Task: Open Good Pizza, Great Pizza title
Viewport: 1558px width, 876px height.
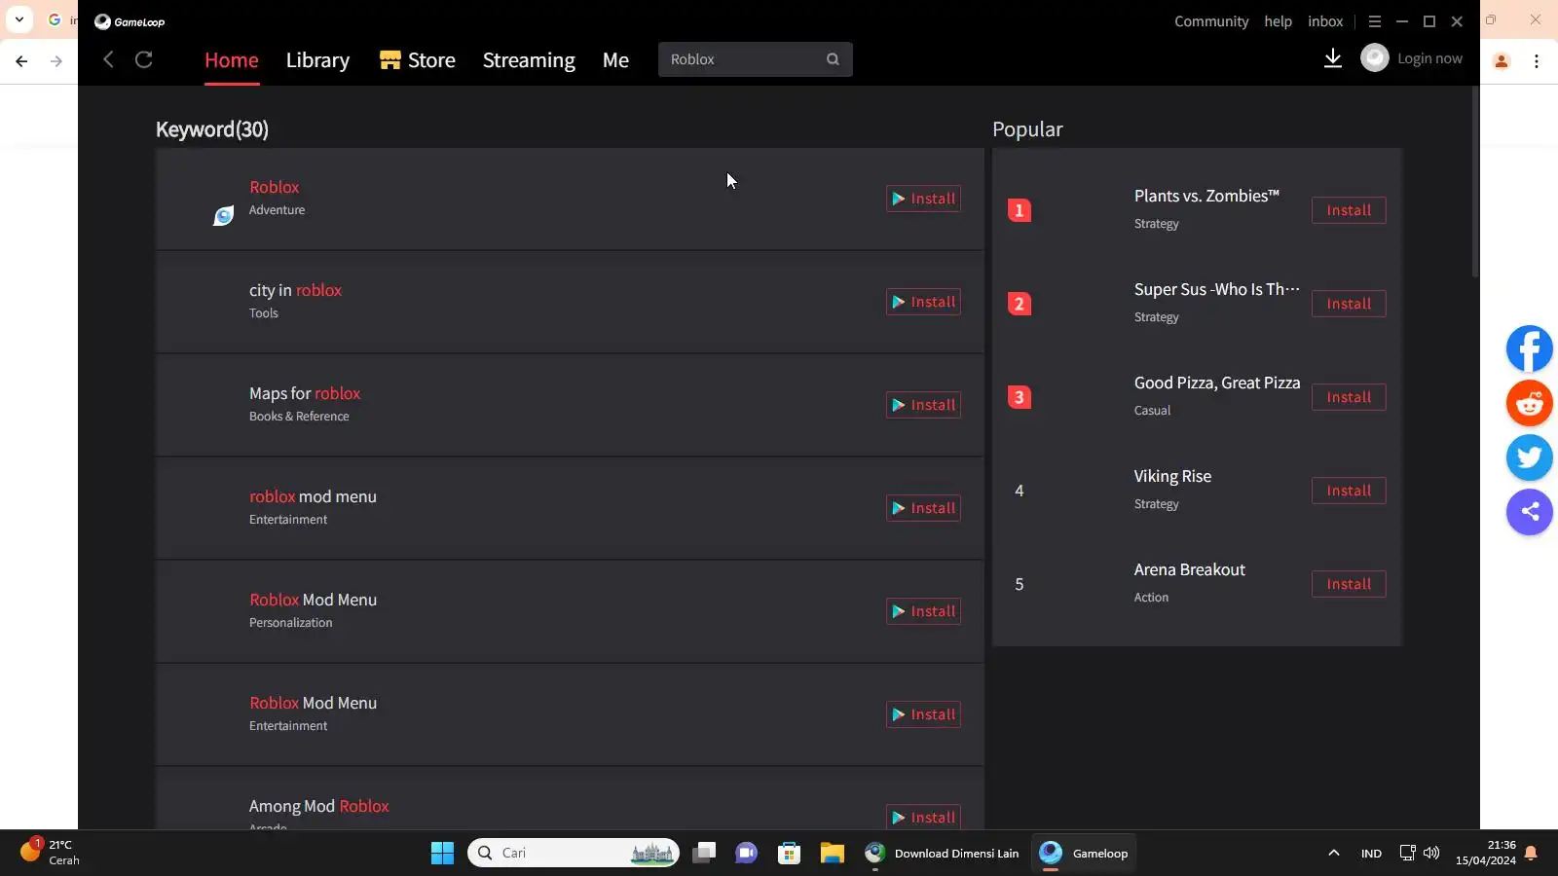Action: pos(1217,383)
